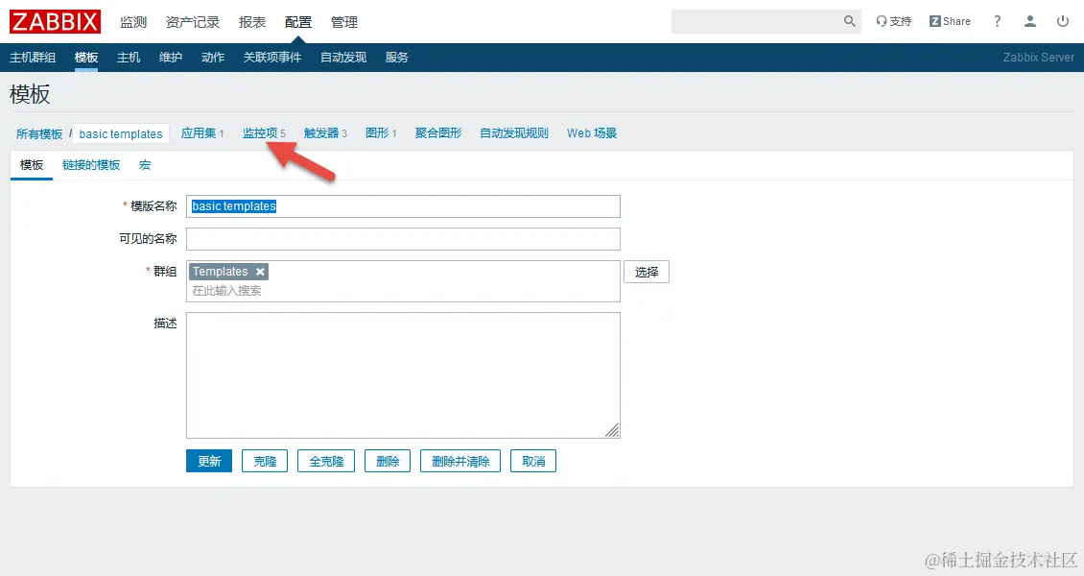Click inside the 可见的名称 input field

coord(403,238)
